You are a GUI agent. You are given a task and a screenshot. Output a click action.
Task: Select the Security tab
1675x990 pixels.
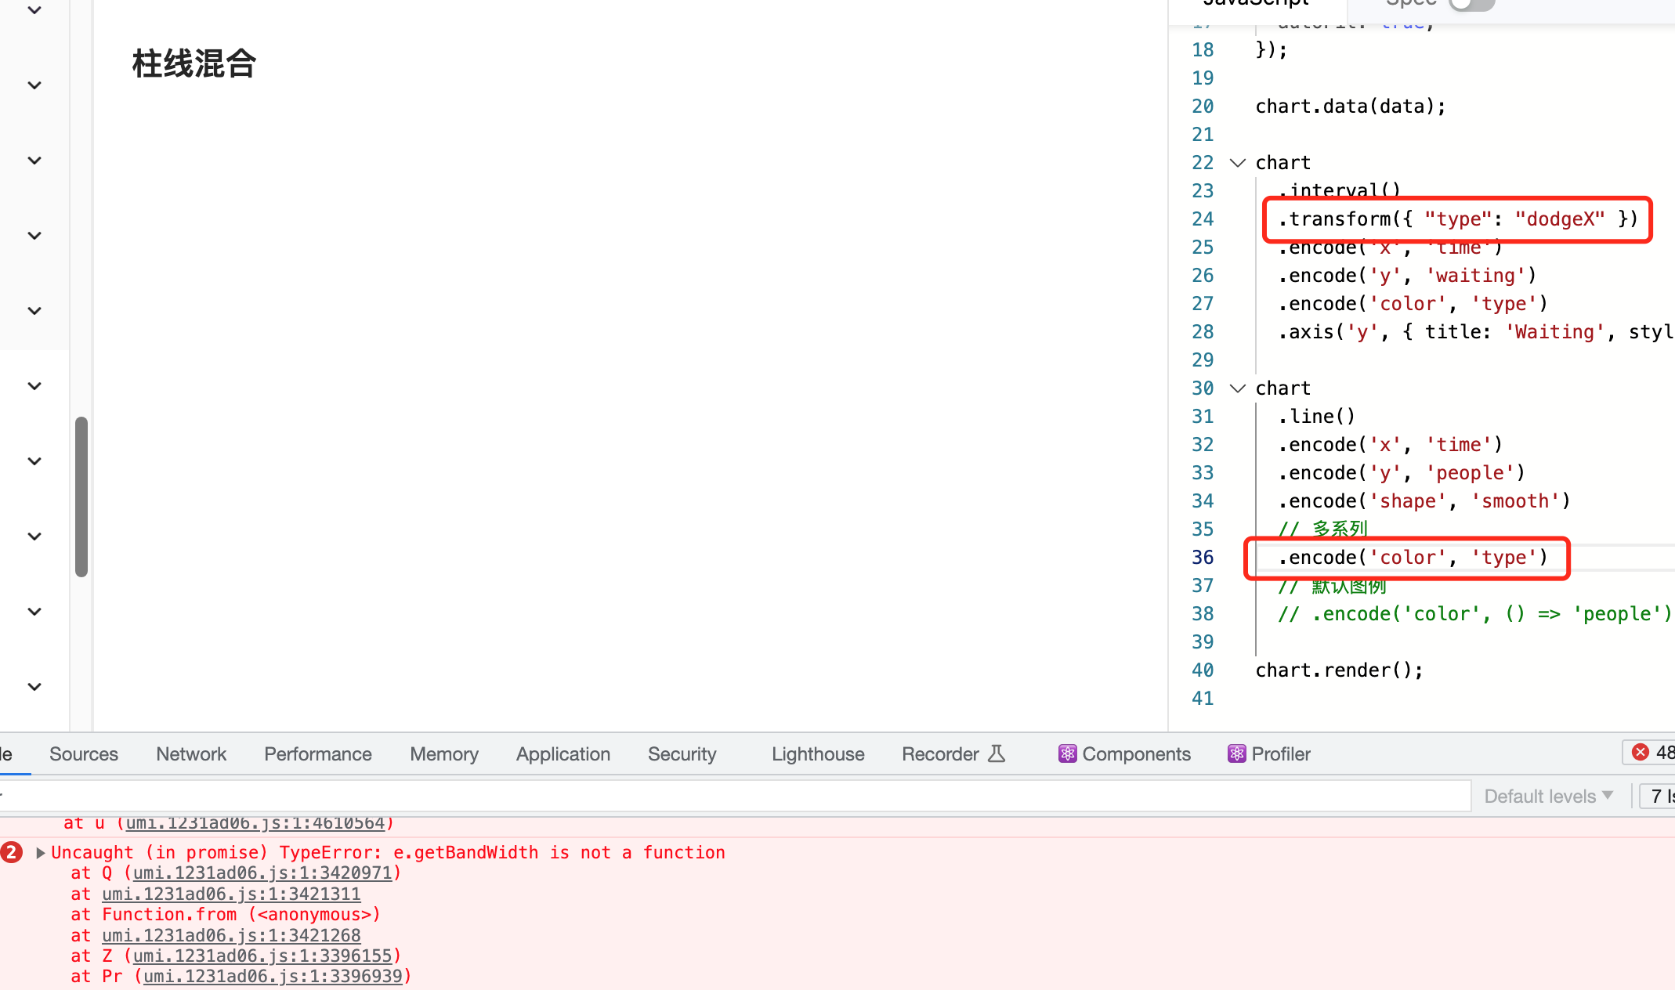click(x=682, y=753)
